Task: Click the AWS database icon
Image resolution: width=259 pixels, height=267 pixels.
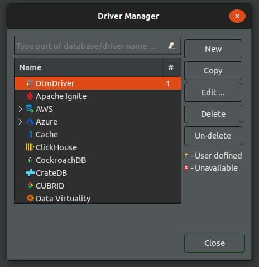Action: click(x=30, y=108)
